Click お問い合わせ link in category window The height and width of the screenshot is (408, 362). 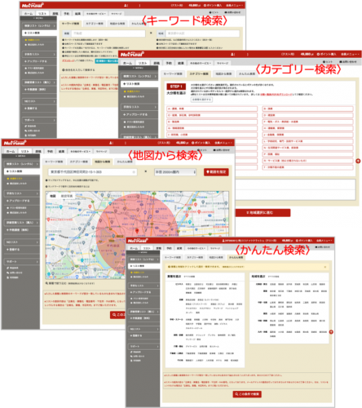click(347, 62)
